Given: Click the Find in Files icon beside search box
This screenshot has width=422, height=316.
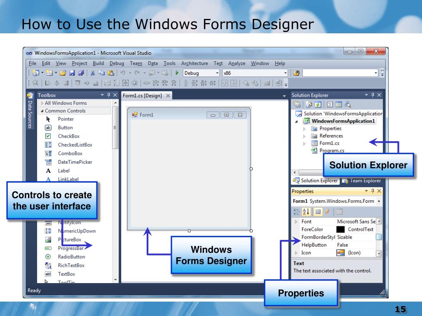Looking at the screenshot, I should [296, 73].
